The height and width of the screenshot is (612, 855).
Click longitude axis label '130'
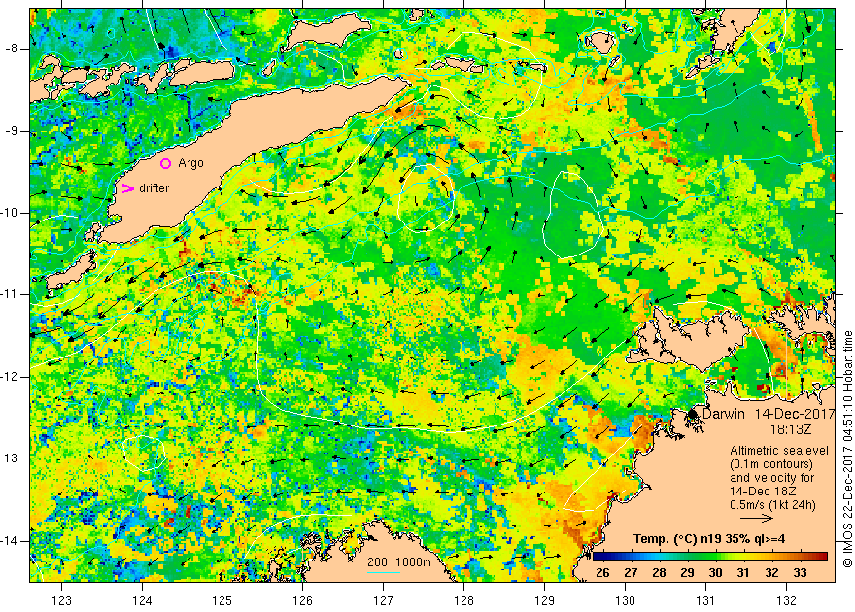click(x=625, y=601)
